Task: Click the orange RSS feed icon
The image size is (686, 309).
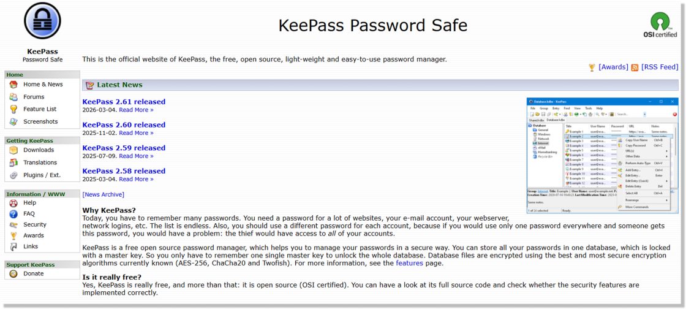Action: pyautogui.click(x=635, y=67)
